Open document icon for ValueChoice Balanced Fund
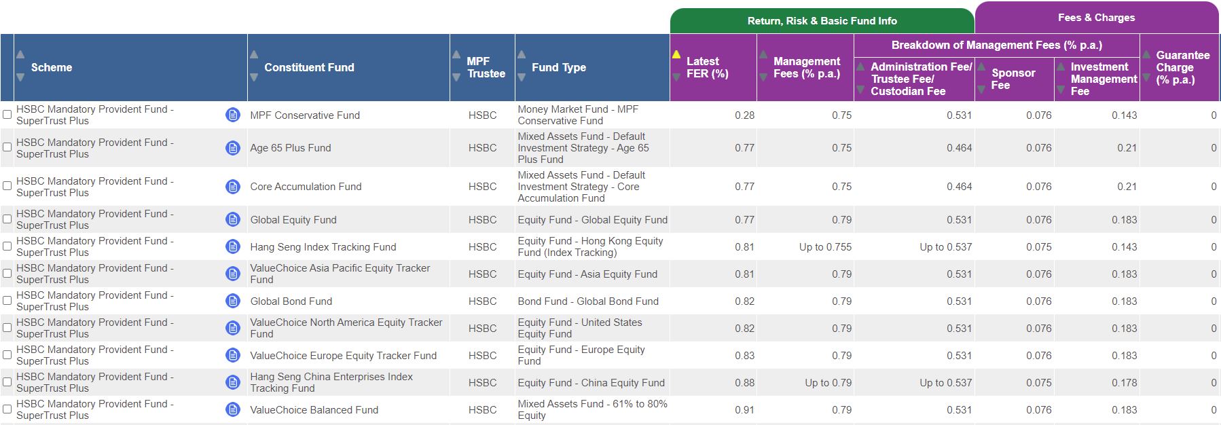1221x425 pixels. point(232,409)
